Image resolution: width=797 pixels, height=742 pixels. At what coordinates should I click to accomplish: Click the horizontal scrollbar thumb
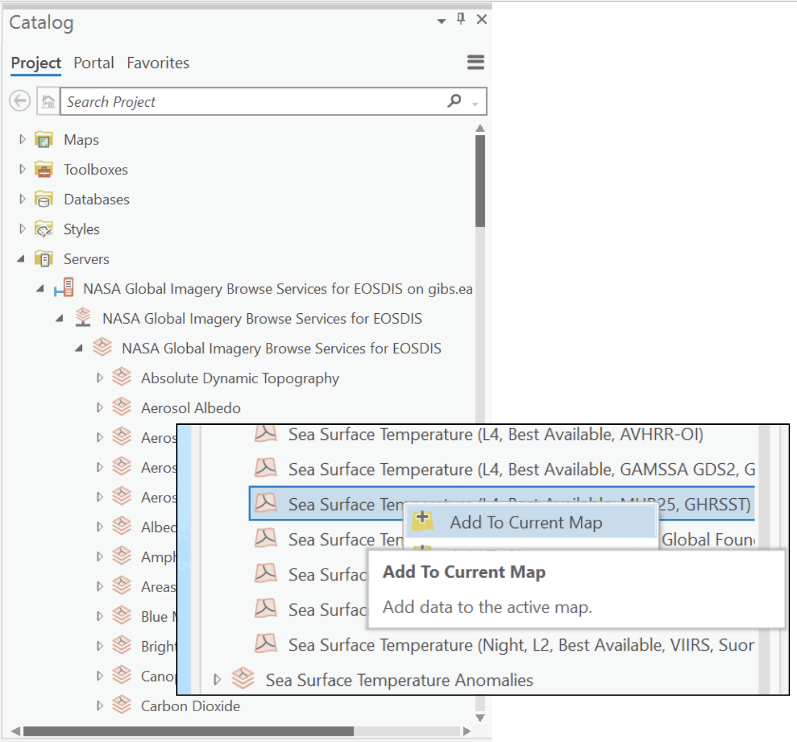pos(188,731)
